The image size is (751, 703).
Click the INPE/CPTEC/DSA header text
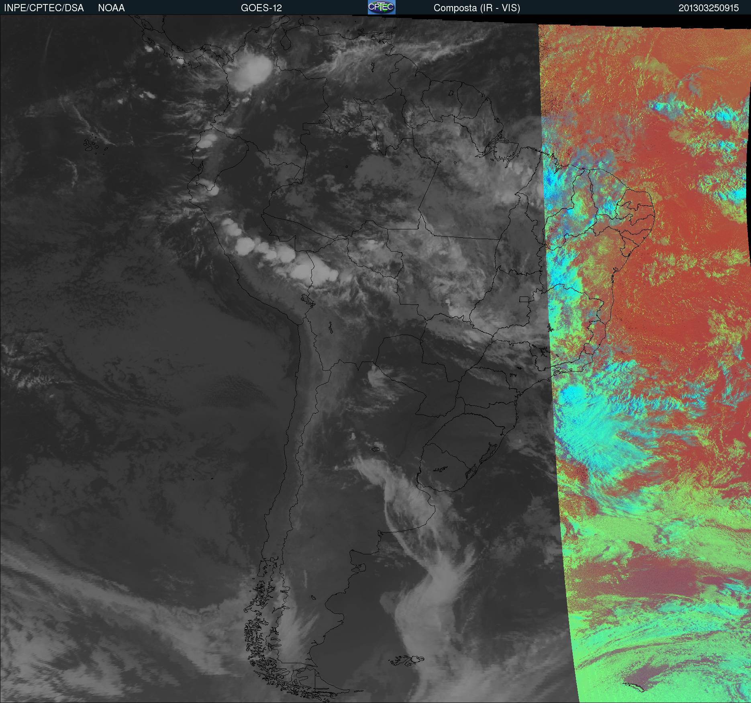coord(44,8)
